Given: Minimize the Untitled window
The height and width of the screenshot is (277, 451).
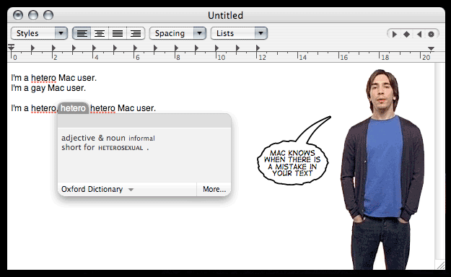Looking at the screenshot, I should coord(33,15).
